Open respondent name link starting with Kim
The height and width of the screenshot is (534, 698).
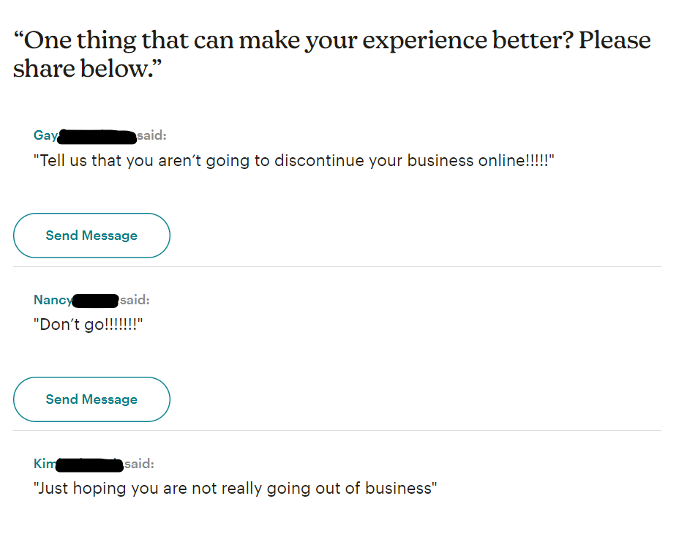(44, 464)
